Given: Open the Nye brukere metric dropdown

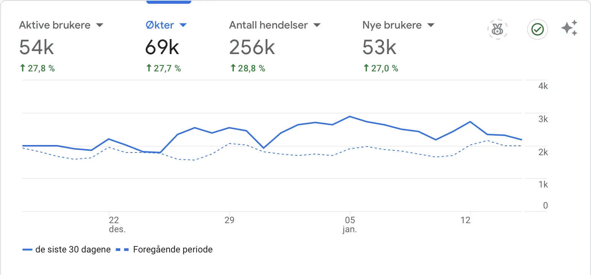Looking at the screenshot, I should click(x=431, y=25).
